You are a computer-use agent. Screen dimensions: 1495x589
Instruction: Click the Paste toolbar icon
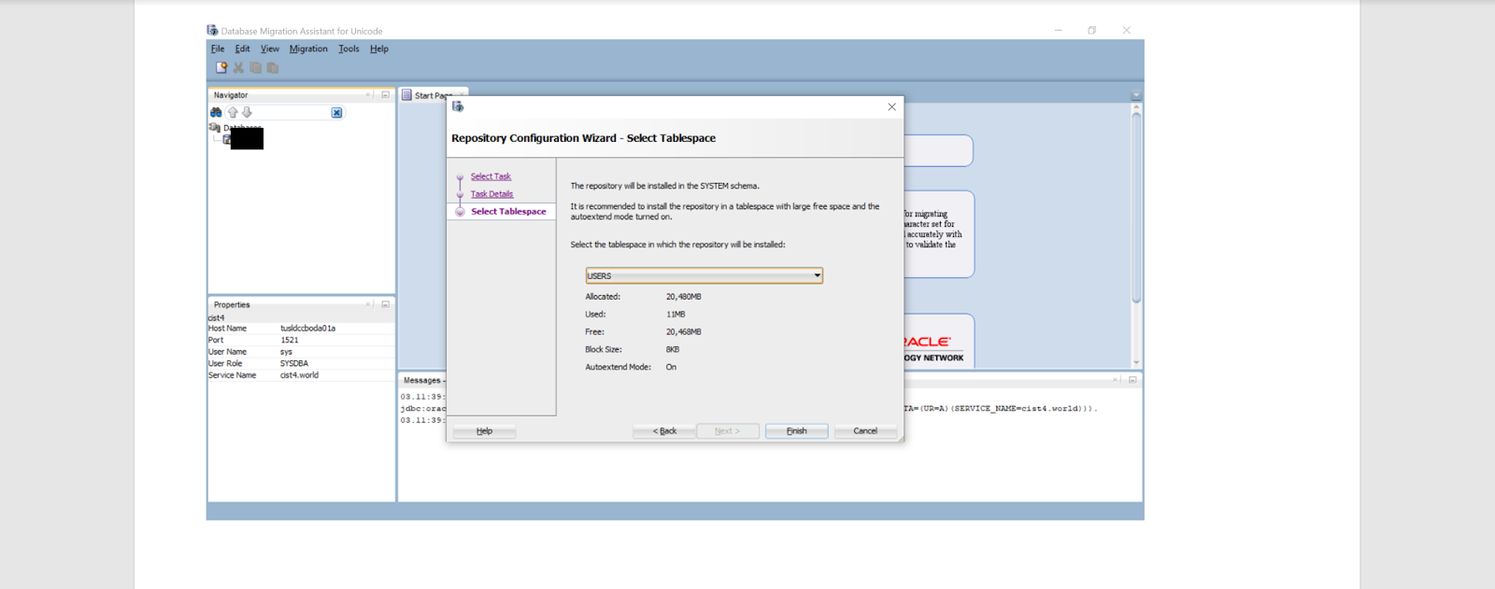[x=273, y=67]
